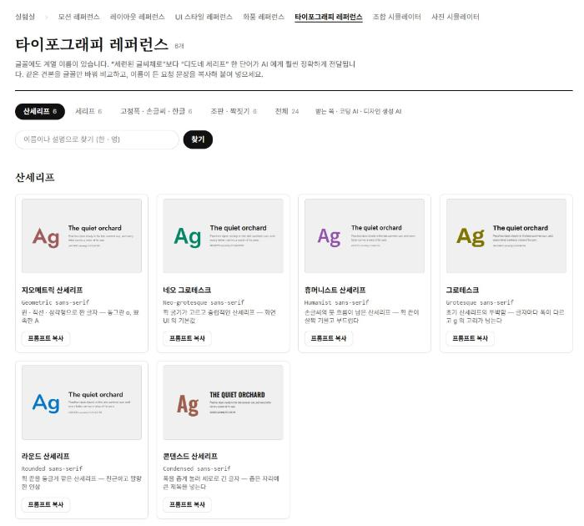Open the 지오메트릭 산세리프 preview thumbnail
584x526 pixels.
[82, 235]
